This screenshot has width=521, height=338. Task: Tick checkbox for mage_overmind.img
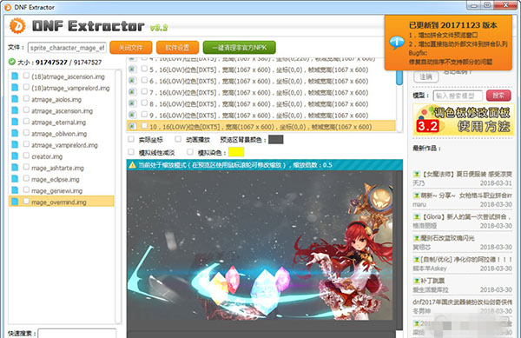click(x=26, y=202)
